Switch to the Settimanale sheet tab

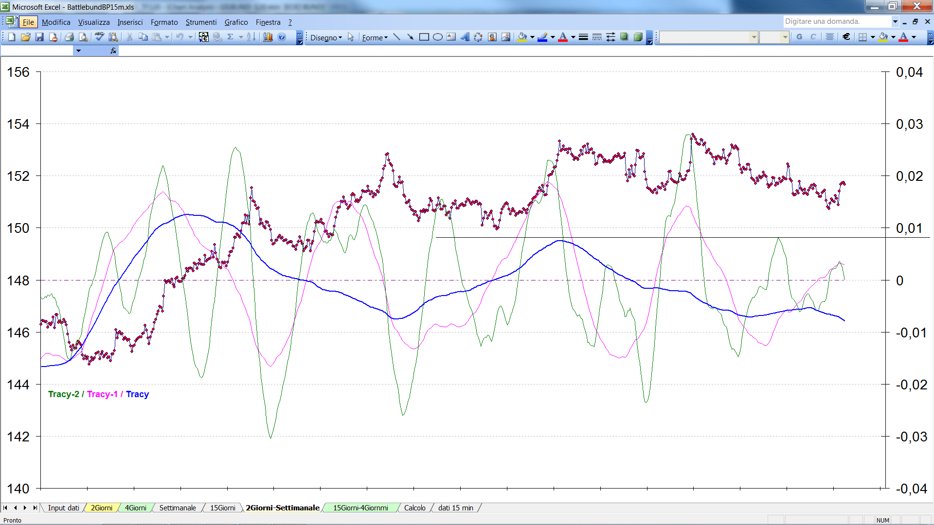click(x=178, y=507)
